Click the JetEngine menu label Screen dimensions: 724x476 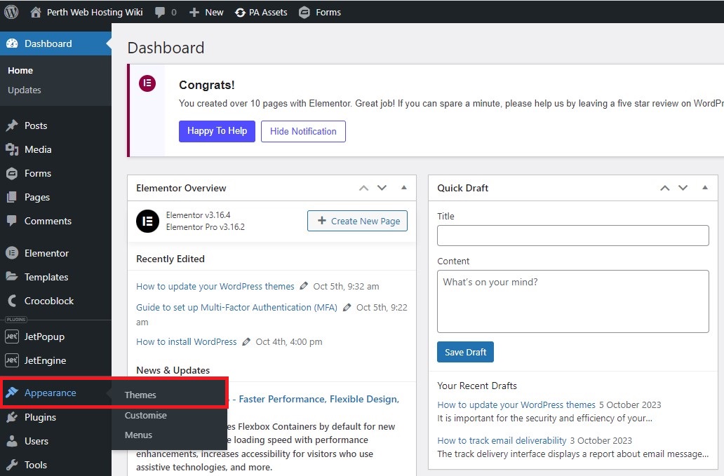pyautogui.click(x=45, y=360)
